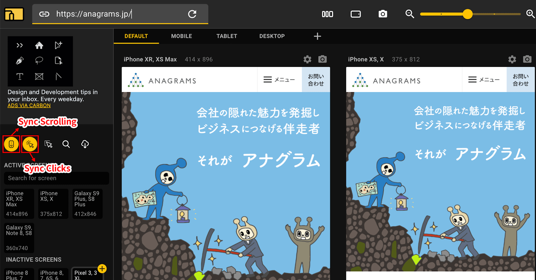Open settings gear for iPhone XR screen
Viewport: 536px width, 280px height.
[307, 60]
